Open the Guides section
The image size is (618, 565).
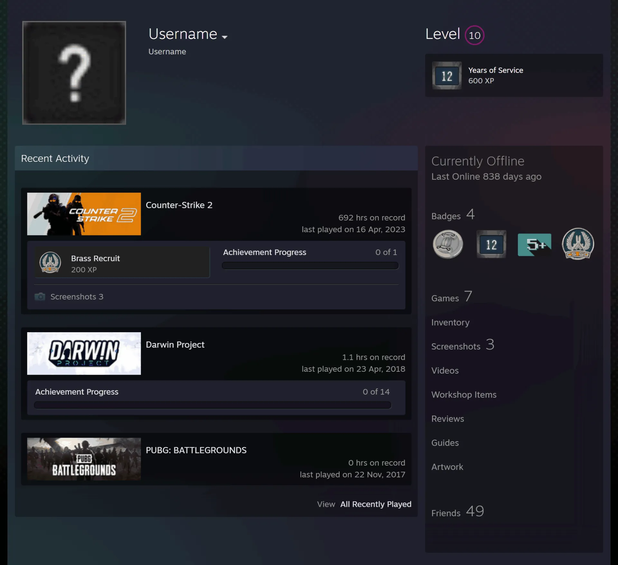click(445, 443)
